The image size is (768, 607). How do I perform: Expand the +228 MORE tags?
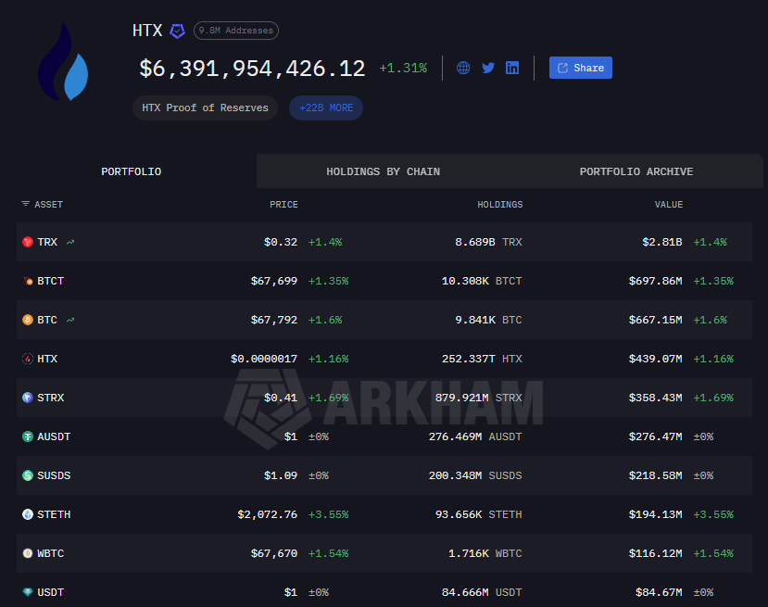(x=326, y=107)
